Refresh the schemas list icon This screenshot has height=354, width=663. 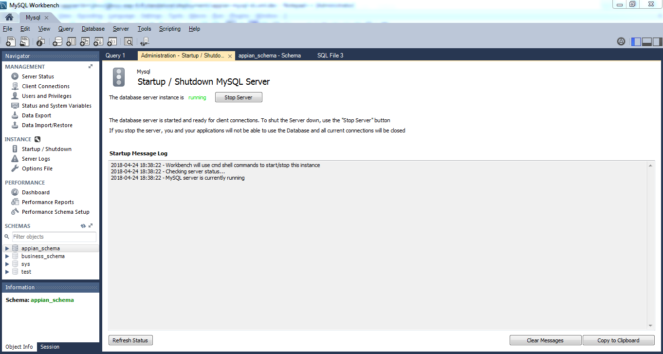click(x=83, y=226)
